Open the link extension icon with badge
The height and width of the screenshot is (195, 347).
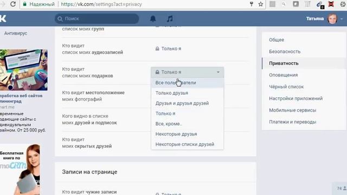[x=320, y=4]
